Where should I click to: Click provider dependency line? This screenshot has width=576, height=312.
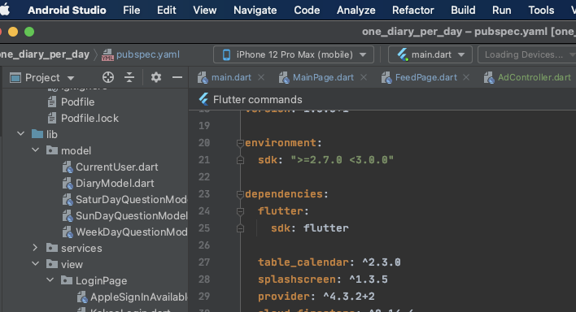click(316, 297)
